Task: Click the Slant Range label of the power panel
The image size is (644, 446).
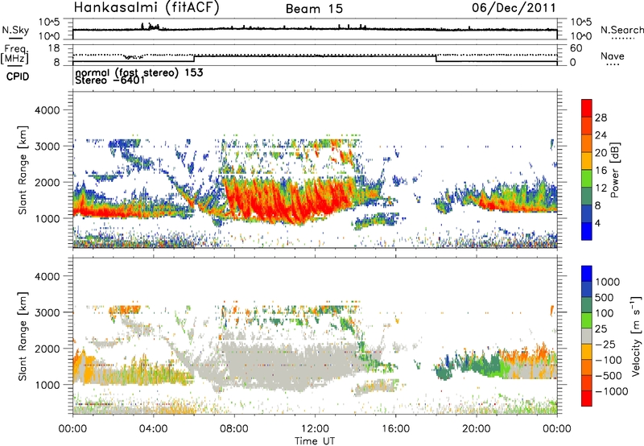Action: click(x=23, y=170)
